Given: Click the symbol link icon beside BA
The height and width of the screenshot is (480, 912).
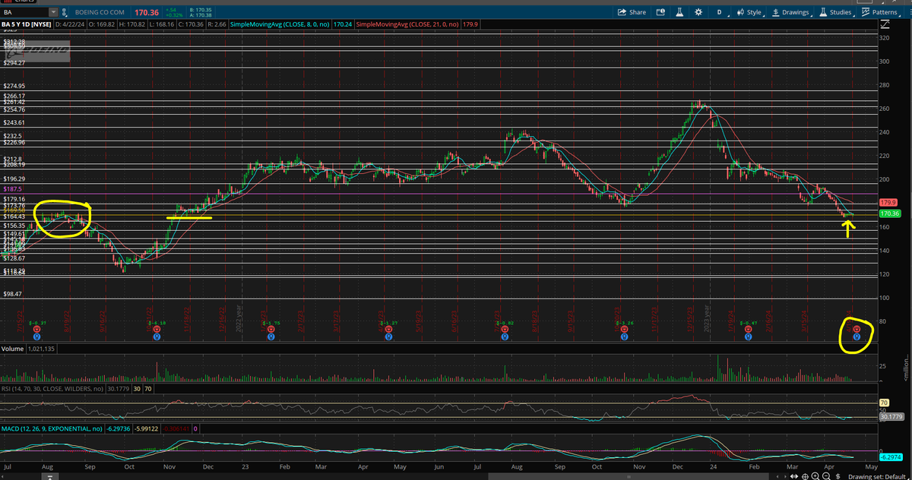Looking at the screenshot, I should (63, 13).
